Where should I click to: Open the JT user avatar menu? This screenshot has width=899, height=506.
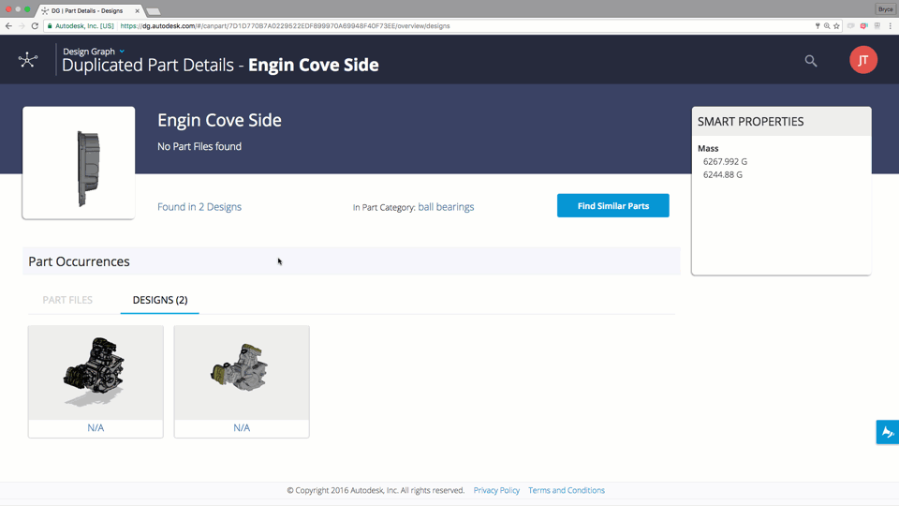click(862, 60)
